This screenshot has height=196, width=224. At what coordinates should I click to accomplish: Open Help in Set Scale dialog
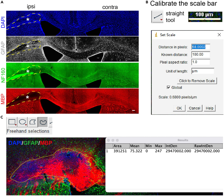coord(210,108)
